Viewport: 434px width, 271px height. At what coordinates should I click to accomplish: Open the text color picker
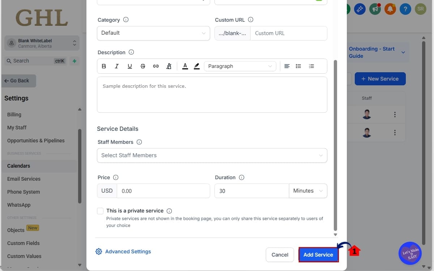pyautogui.click(x=185, y=66)
